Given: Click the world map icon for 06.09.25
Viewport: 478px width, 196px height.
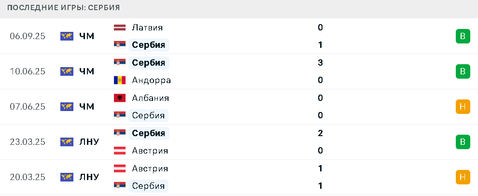Looking at the screenshot, I should (67, 36).
